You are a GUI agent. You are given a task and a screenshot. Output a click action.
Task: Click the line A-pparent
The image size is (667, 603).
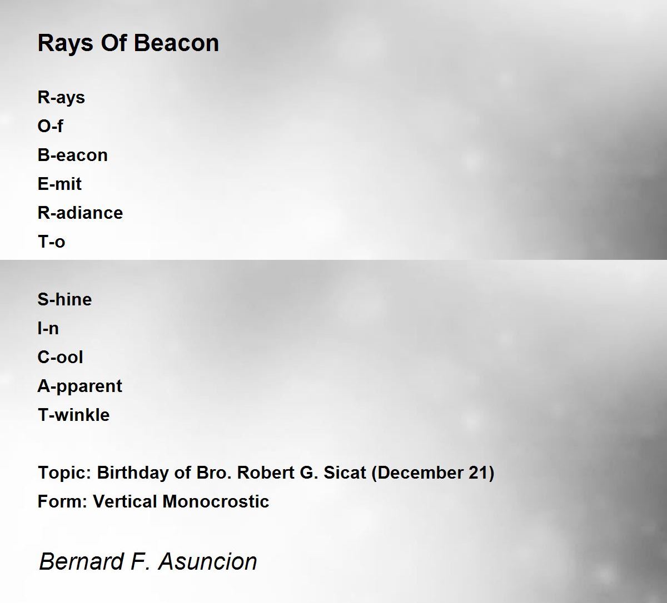[x=80, y=386]
